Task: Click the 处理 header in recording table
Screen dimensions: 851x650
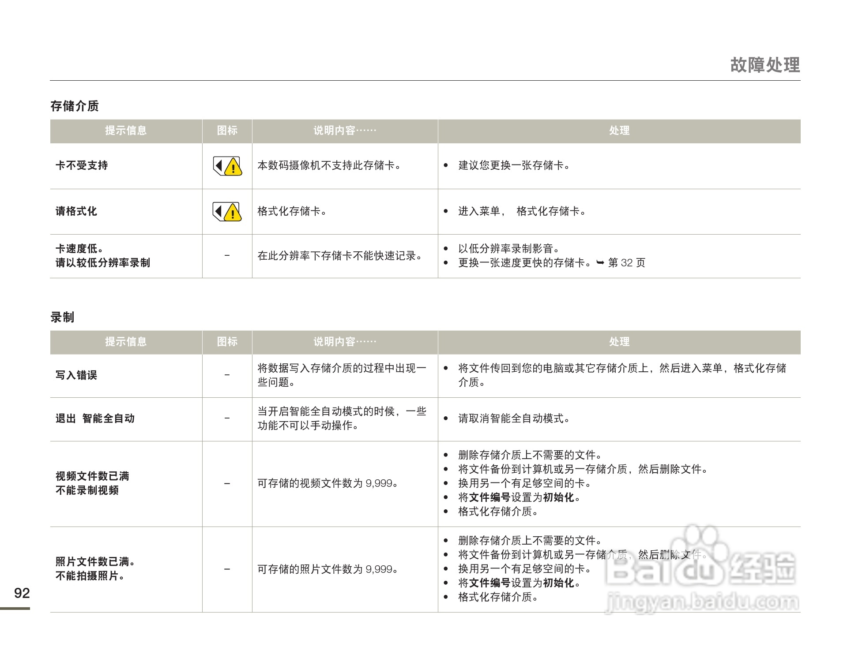Action: coord(619,342)
